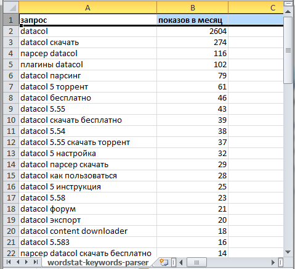The image size is (295, 269).
Task: Select the value 37 cell
Action: pyautogui.click(x=193, y=143)
